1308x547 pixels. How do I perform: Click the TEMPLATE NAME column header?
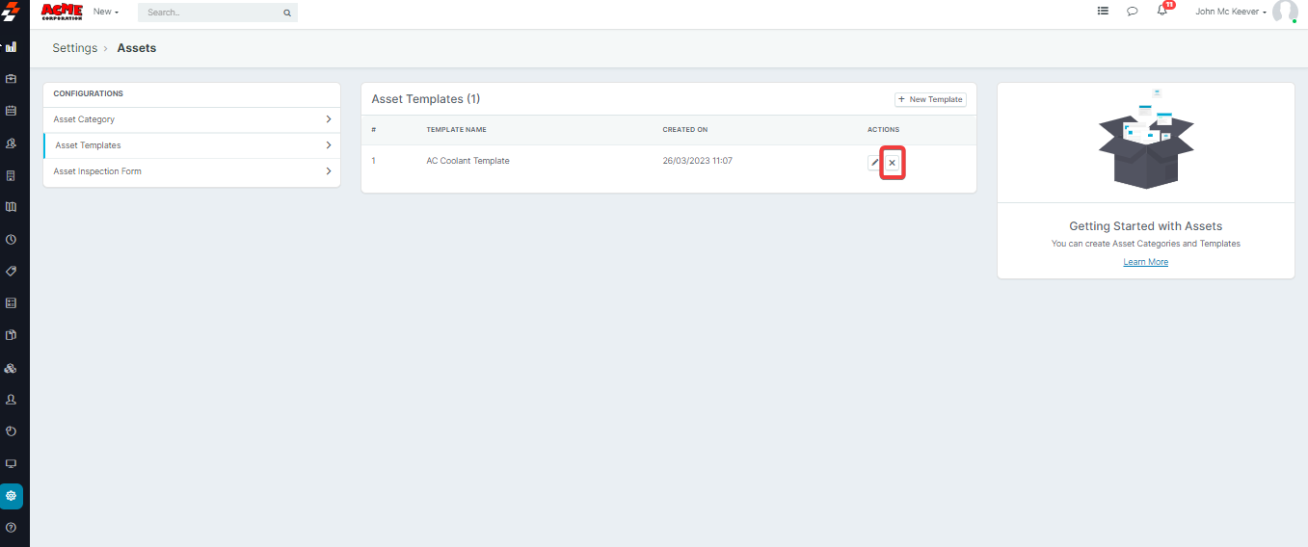coord(456,129)
